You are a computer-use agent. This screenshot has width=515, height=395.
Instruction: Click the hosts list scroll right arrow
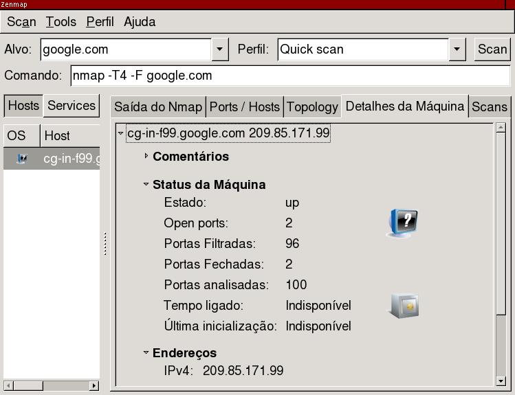pos(94,385)
